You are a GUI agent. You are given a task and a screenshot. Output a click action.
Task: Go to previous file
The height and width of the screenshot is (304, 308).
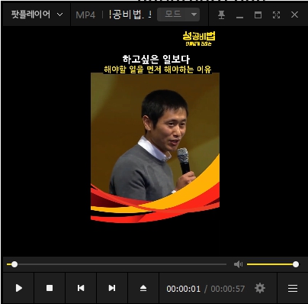[81, 288]
